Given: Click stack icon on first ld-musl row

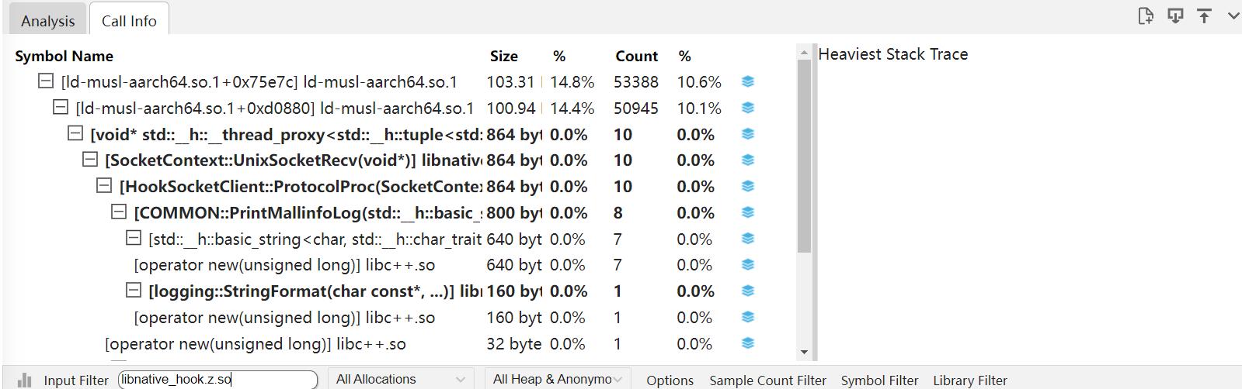Looking at the screenshot, I should click(747, 82).
